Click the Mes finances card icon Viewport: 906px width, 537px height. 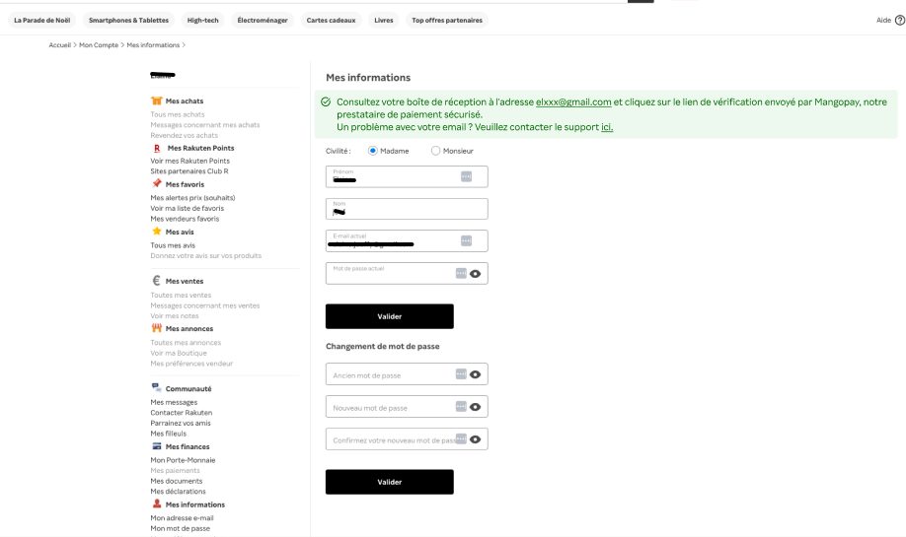coord(156,446)
